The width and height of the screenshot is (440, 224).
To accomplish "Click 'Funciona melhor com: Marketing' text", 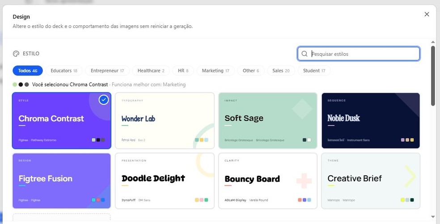I will click(149, 85).
